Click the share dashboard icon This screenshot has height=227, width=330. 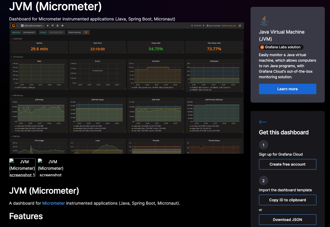tap(53, 26)
